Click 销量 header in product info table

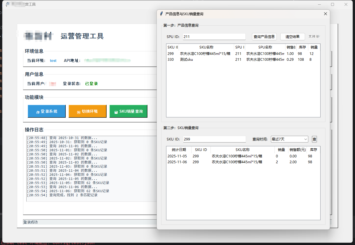coord(314,47)
